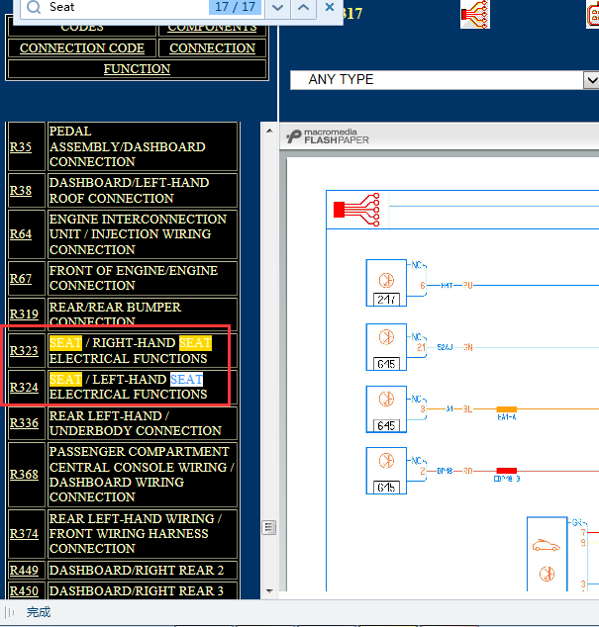Viewport: 599px width, 627px height.
Task: Click the search match count 17 / 17
Action: click(235, 7)
